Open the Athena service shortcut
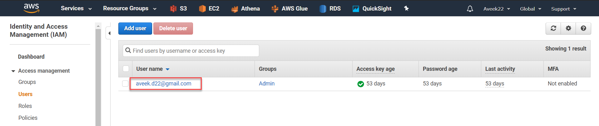This screenshot has width=599, height=126. [245, 9]
